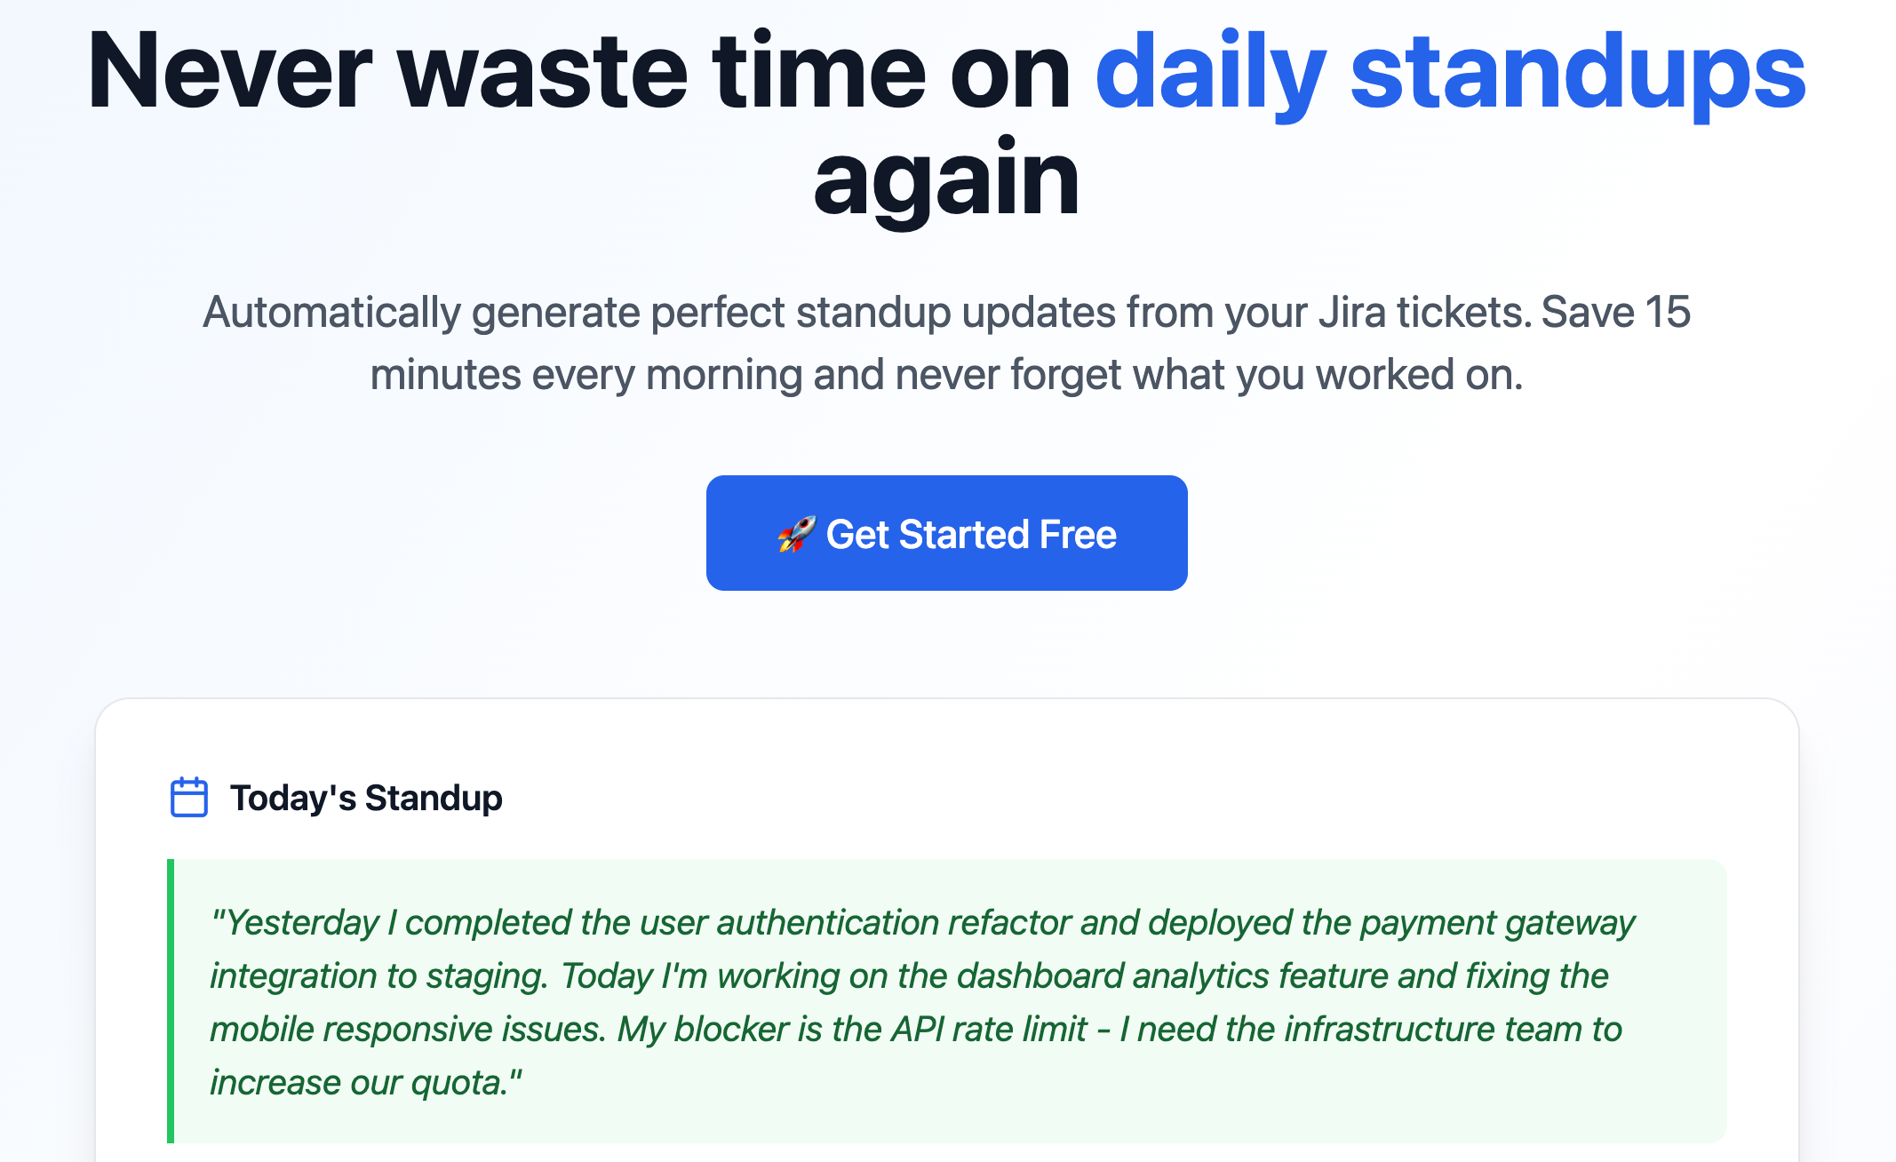Select the Today's Standup card title
1896x1162 pixels.
click(366, 798)
